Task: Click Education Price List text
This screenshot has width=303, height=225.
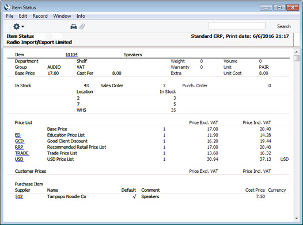Action: pyautogui.click(x=66, y=135)
